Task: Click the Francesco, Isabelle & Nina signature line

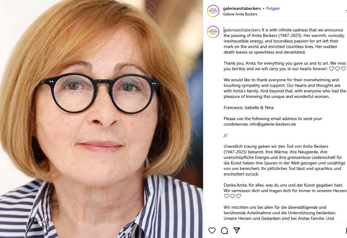Action: tap(248, 107)
